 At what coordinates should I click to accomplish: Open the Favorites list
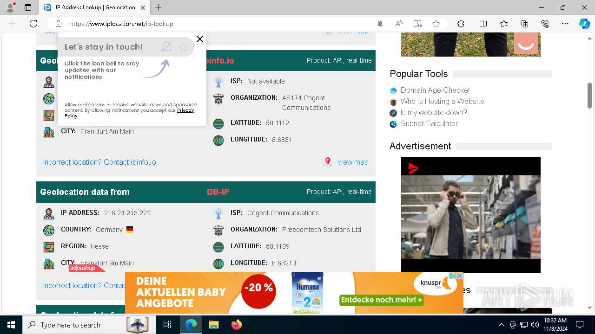pos(504,24)
